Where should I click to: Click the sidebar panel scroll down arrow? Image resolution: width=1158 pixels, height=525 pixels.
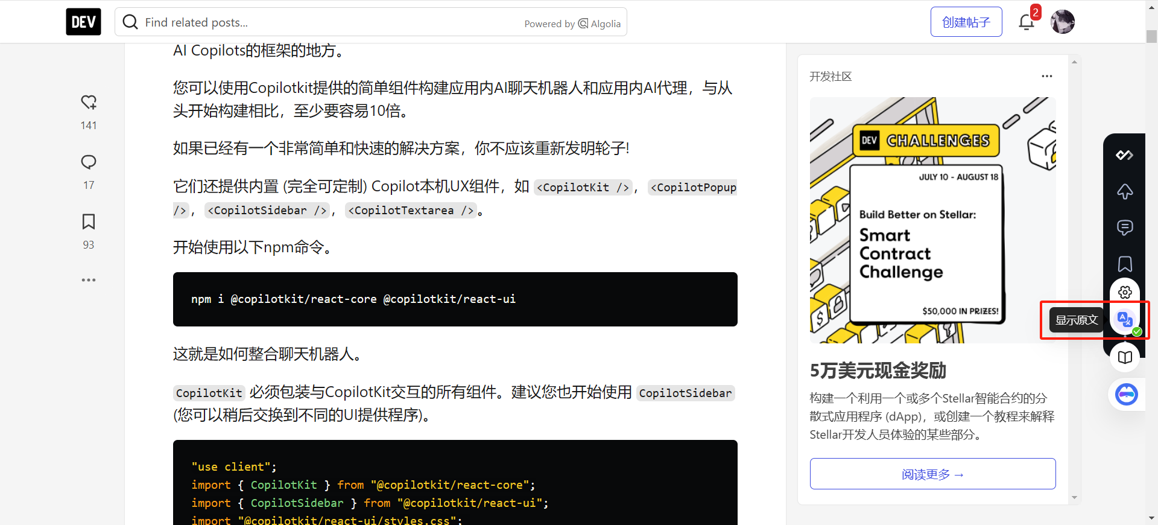click(x=1074, y=498)
